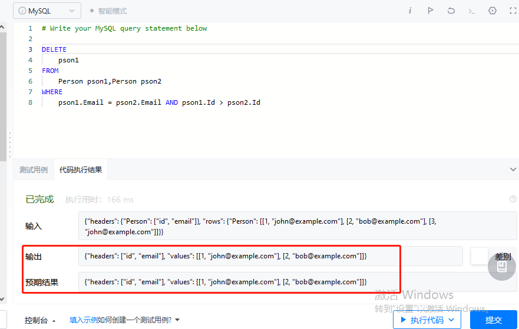The width and height of the screenshot is (519, 329).
Task: Toggle 智能模式 smart mode
Action: point(108,11)
